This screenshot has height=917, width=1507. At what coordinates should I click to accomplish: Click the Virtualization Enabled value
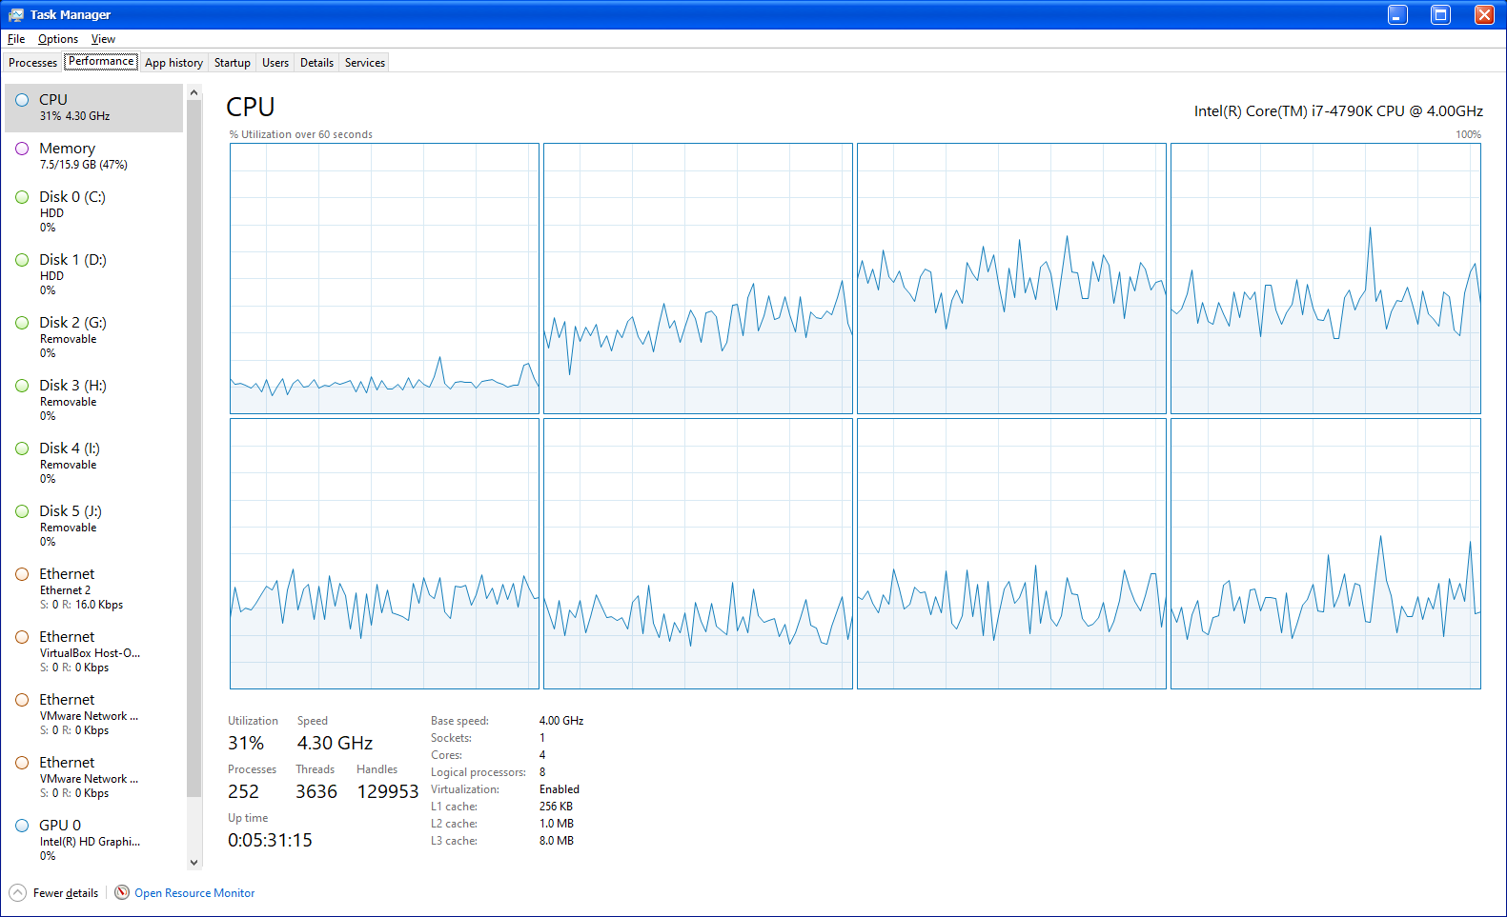click(x=560, y=789)
